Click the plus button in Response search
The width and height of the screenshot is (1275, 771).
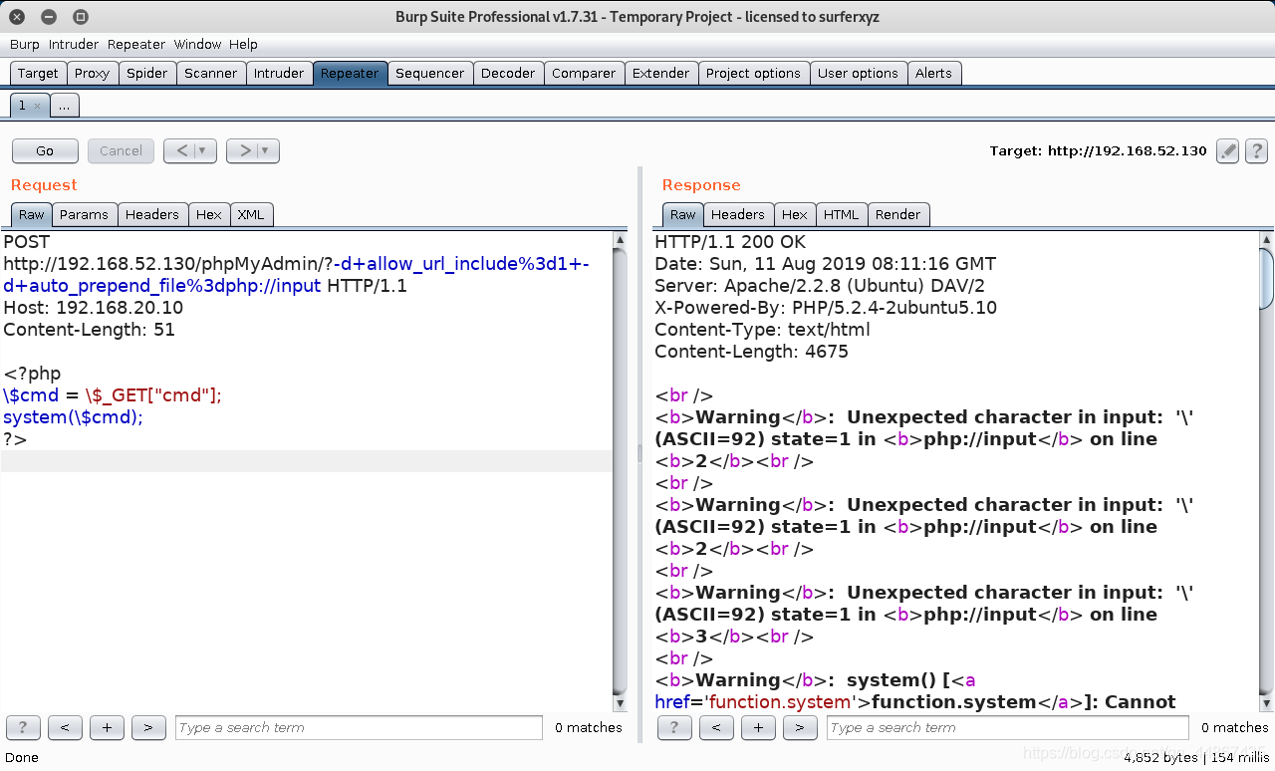(758, 728)
